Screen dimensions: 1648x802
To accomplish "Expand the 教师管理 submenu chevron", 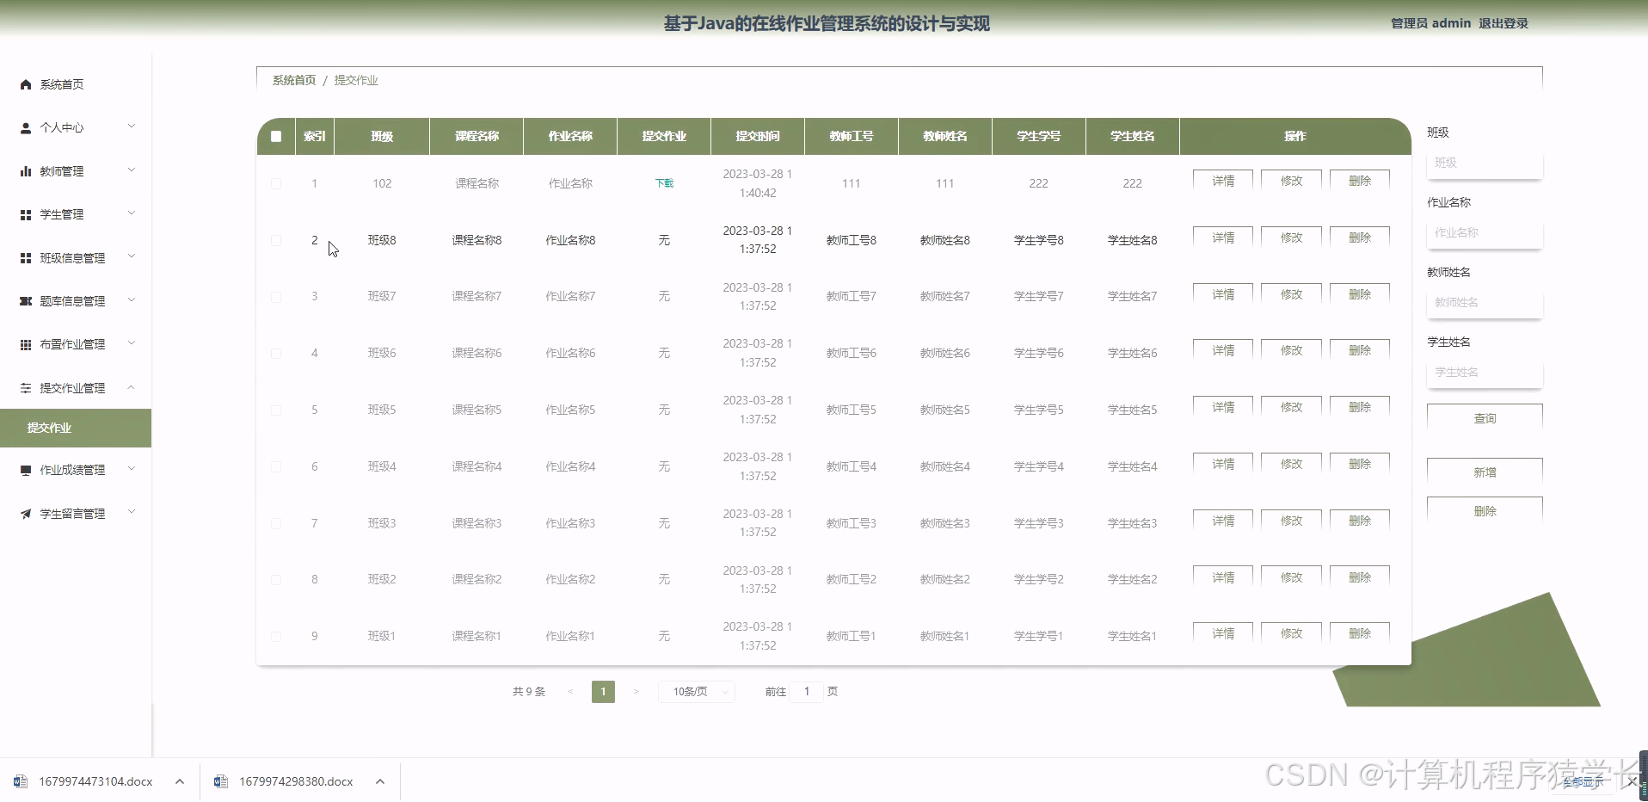I will pos(132,170).
